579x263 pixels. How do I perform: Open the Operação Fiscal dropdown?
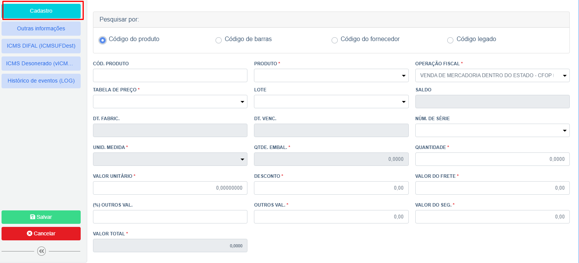tap(564, 75)
